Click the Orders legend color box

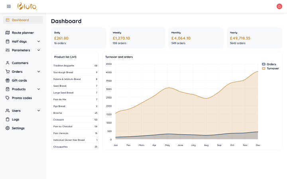coord(263,64)
